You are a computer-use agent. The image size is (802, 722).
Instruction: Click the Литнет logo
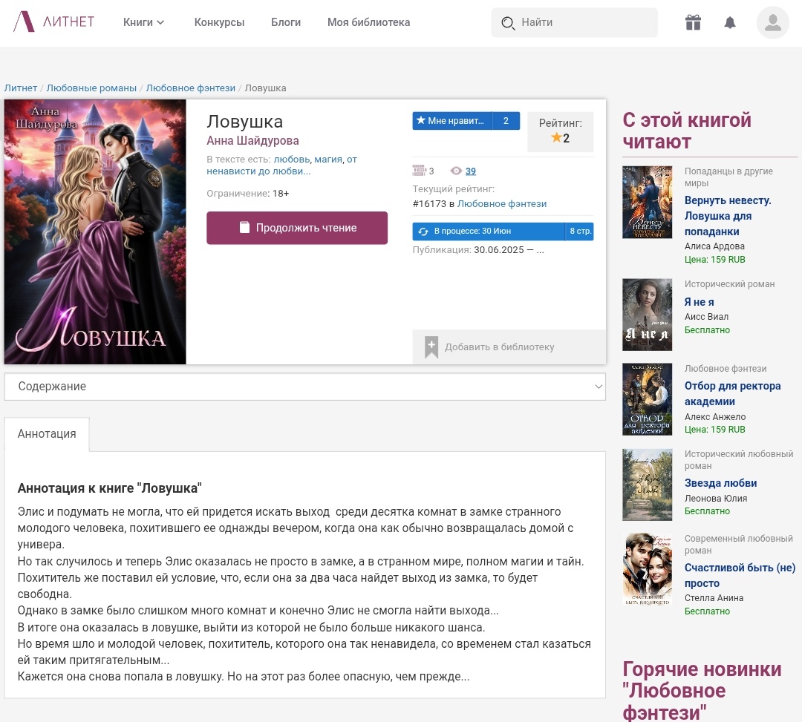pyautogui.click(x=53, y=22)
